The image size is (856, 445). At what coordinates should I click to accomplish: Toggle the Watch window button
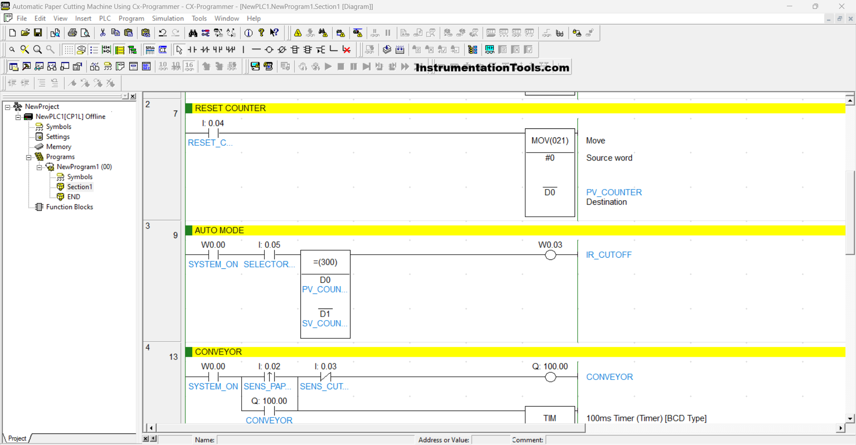pos(39,66)
